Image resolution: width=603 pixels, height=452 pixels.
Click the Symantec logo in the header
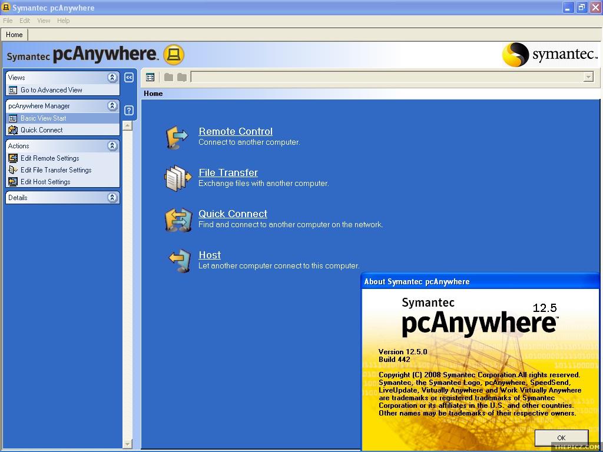click(550, 55)
